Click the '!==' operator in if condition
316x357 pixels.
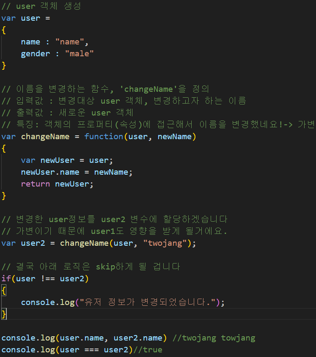(x=48, y=278)
